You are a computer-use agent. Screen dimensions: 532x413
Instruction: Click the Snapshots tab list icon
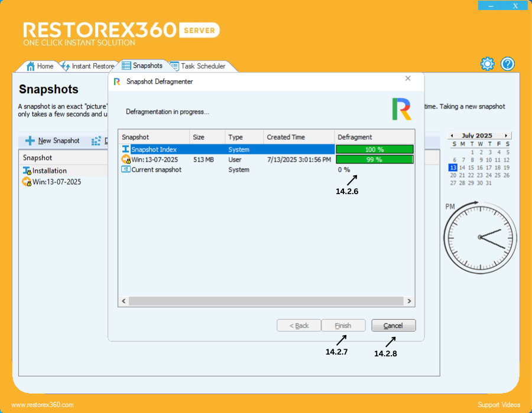(x=126, y=65)
